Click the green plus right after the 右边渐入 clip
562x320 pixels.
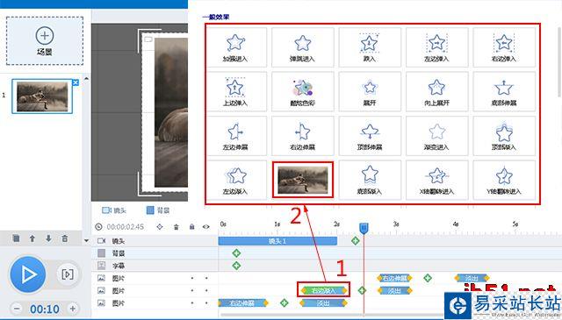pos(362,290)
